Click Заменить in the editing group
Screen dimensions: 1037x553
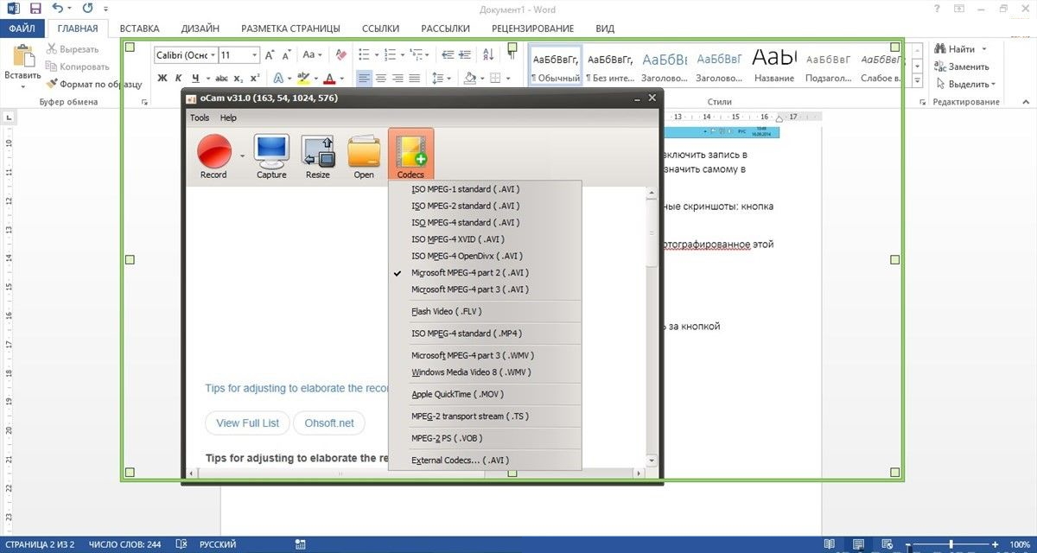click(x=962, y=67)
